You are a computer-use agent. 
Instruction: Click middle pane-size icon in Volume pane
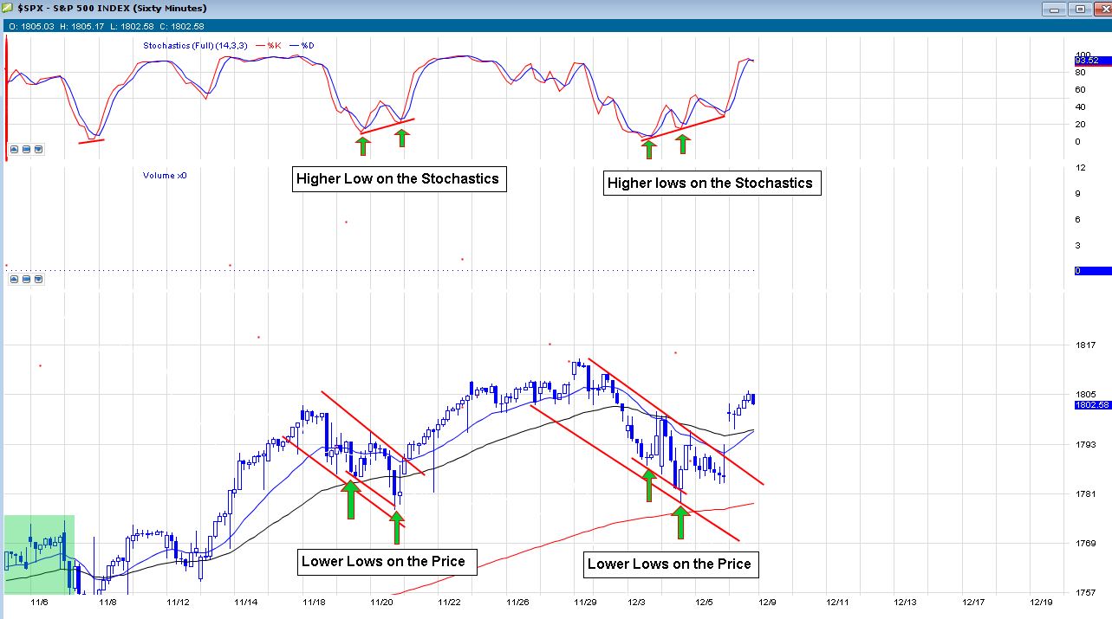(x=26, y=279)
